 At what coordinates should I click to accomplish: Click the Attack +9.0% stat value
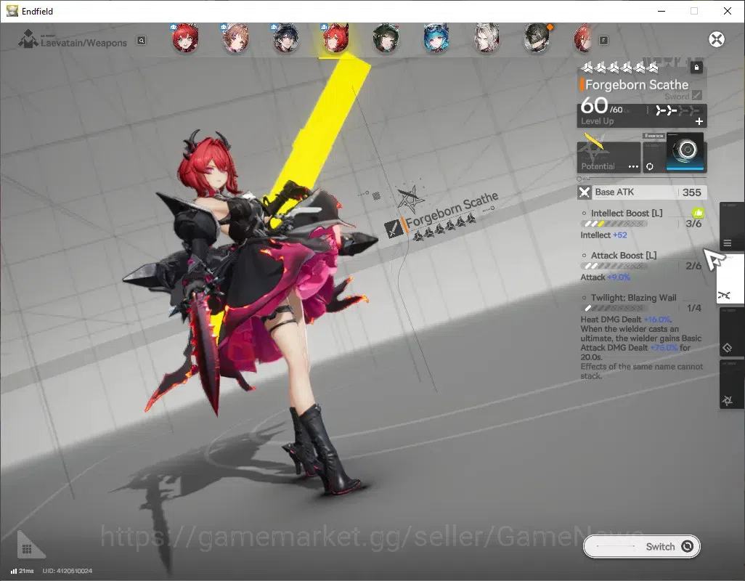(619, 277)
